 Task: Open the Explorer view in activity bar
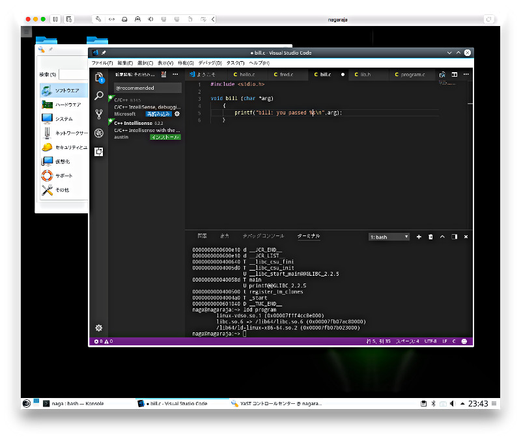point(99,77)
